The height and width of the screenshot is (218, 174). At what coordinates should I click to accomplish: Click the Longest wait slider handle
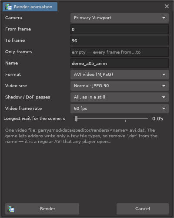click(x=76, y=119)
